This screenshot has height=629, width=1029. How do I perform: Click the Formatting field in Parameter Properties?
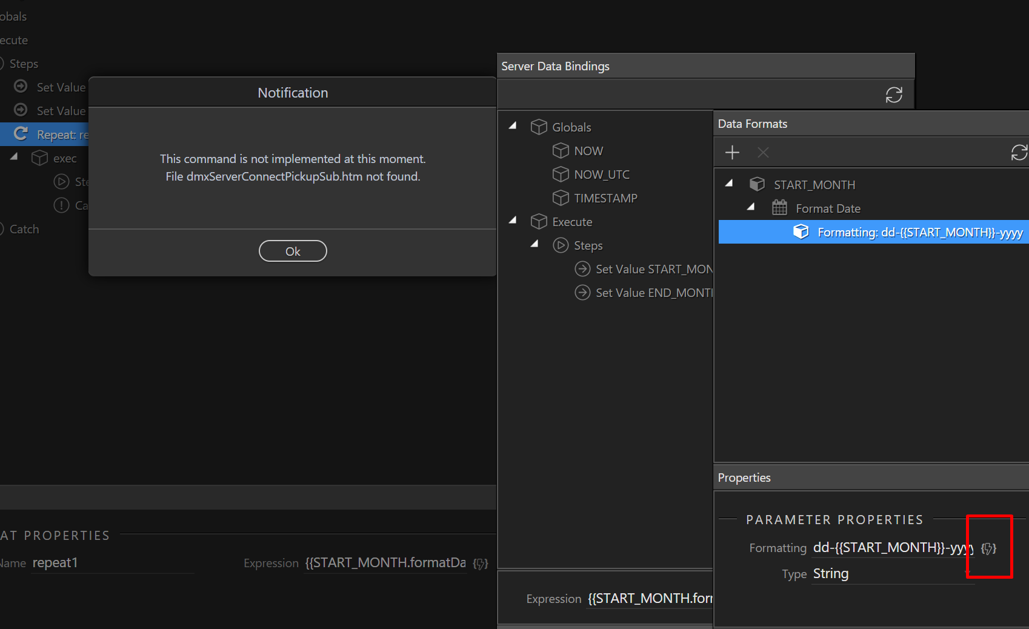pos(893,548)
